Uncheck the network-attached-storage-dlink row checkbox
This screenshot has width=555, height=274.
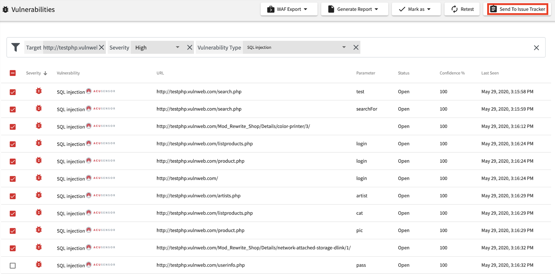tap(13, 248)
